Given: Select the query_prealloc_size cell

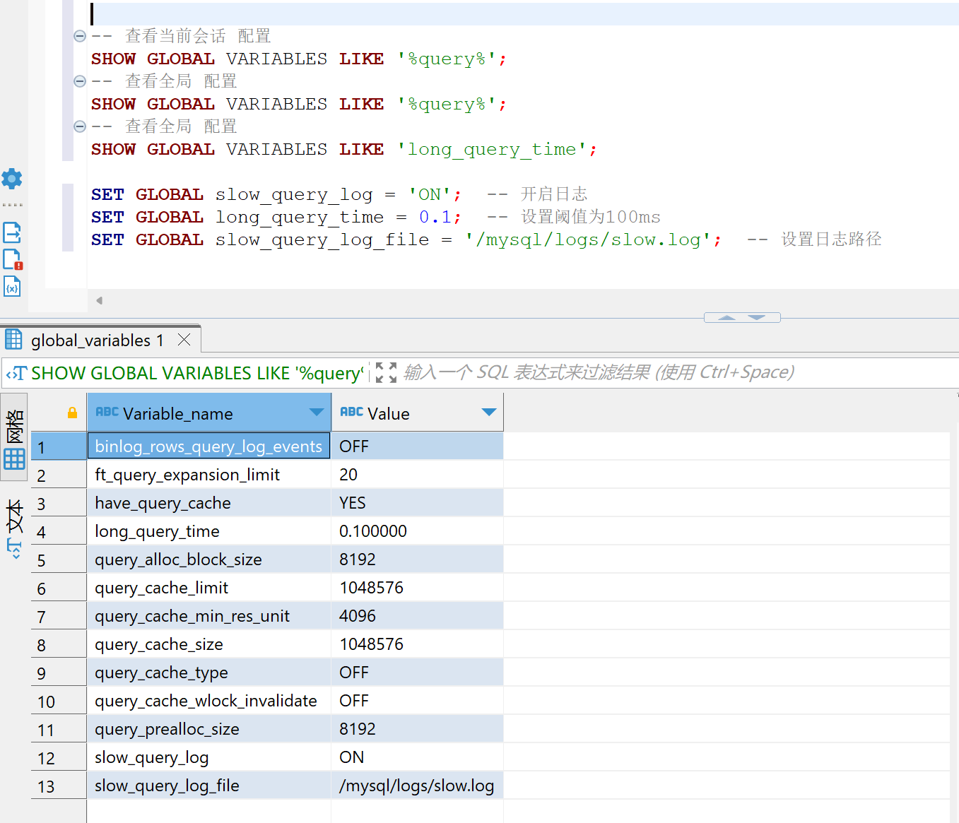Looking at the screenshot, I should [x=208, y=728].
